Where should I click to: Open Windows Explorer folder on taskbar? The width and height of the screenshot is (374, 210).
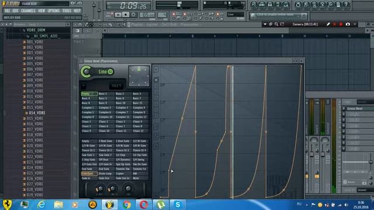pos(58,205)
